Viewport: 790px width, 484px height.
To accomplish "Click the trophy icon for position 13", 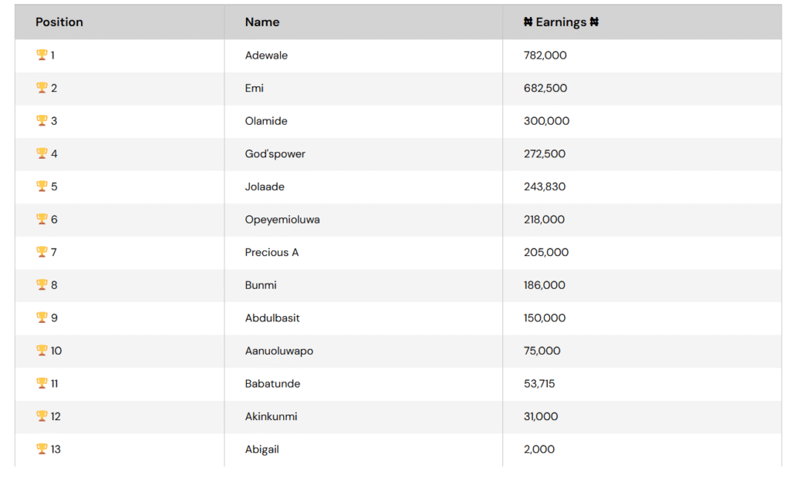I will [42, 449].
